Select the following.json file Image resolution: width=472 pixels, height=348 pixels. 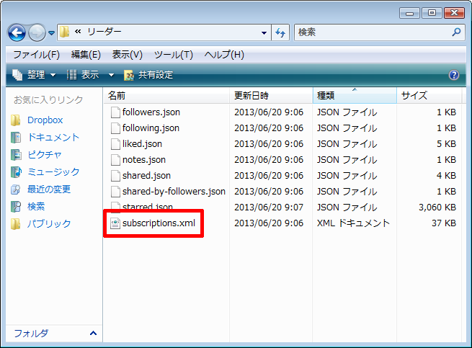point(151,128)
